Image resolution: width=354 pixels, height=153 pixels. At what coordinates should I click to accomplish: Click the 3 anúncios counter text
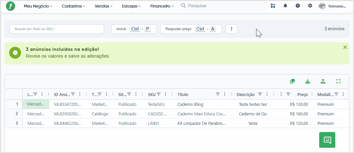click(x=334, y=29)
